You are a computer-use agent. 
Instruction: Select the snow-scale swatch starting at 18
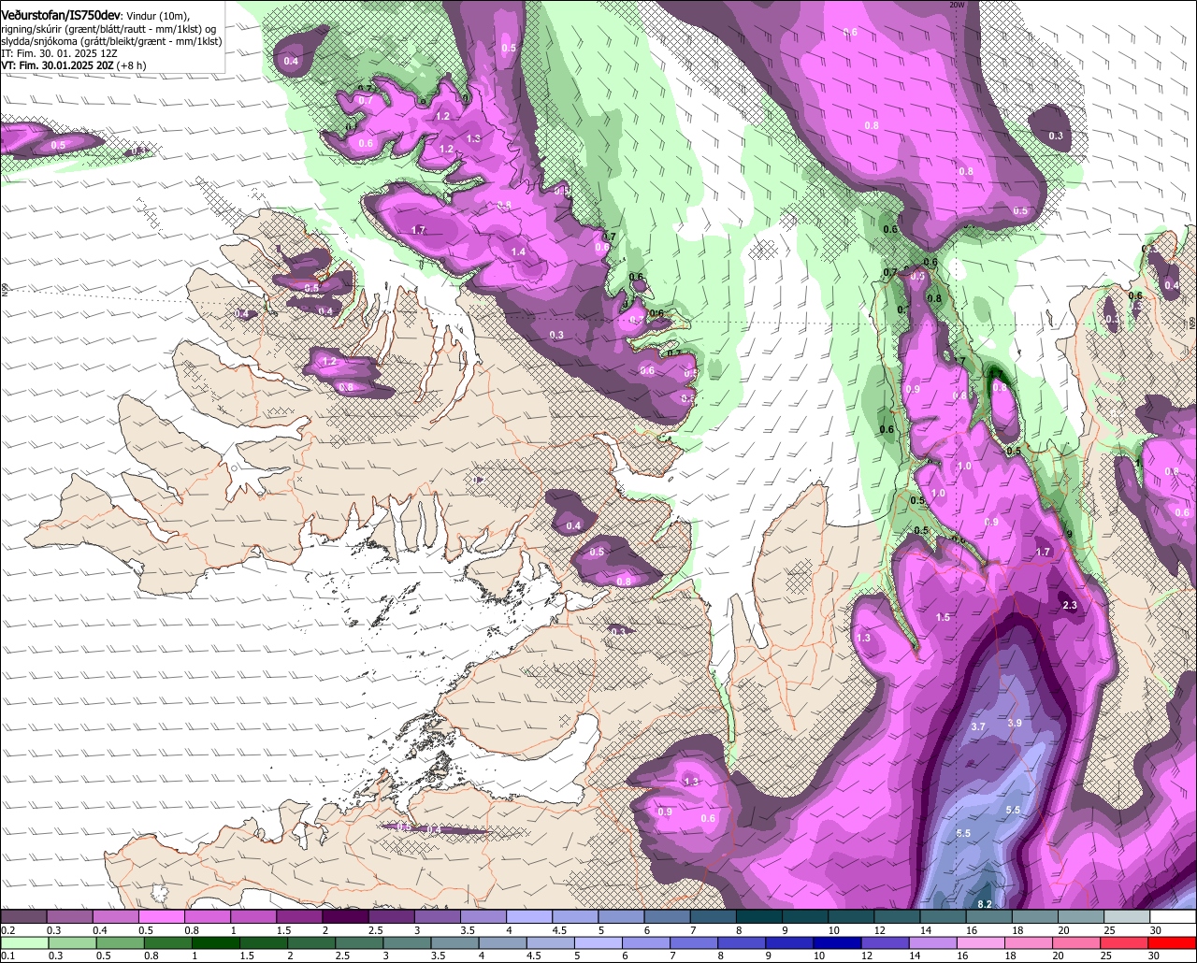coord(1035,916)
